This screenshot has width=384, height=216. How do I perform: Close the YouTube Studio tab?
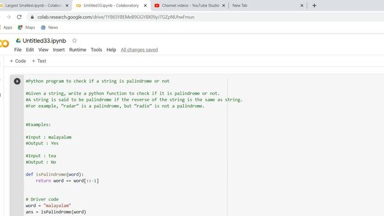coord(224,5)
